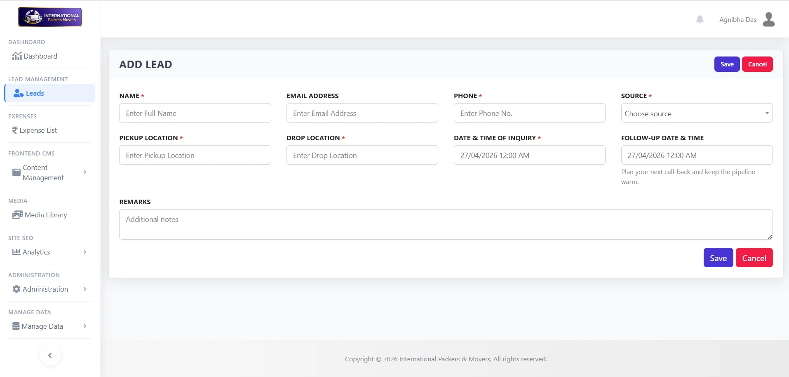Click the Date & Time of Inquiry field

[x=529, y=155]
